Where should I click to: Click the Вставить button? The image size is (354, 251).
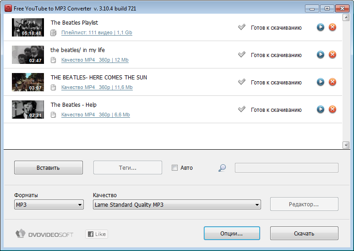[x=49, y=167]
